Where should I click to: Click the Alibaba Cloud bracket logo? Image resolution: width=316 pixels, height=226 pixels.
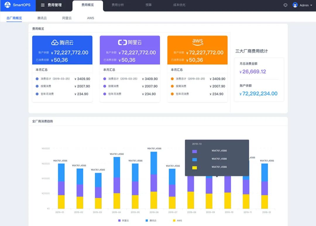(122, 42)
